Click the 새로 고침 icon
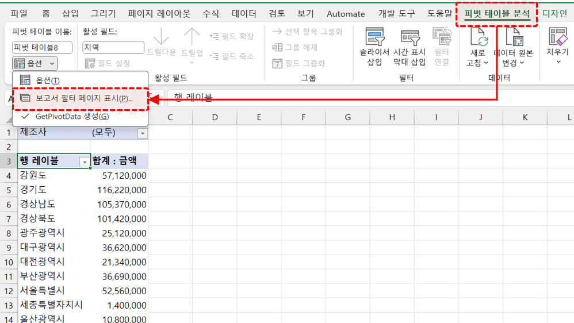This screenshot has height=323, width=574. coord(479,37)
